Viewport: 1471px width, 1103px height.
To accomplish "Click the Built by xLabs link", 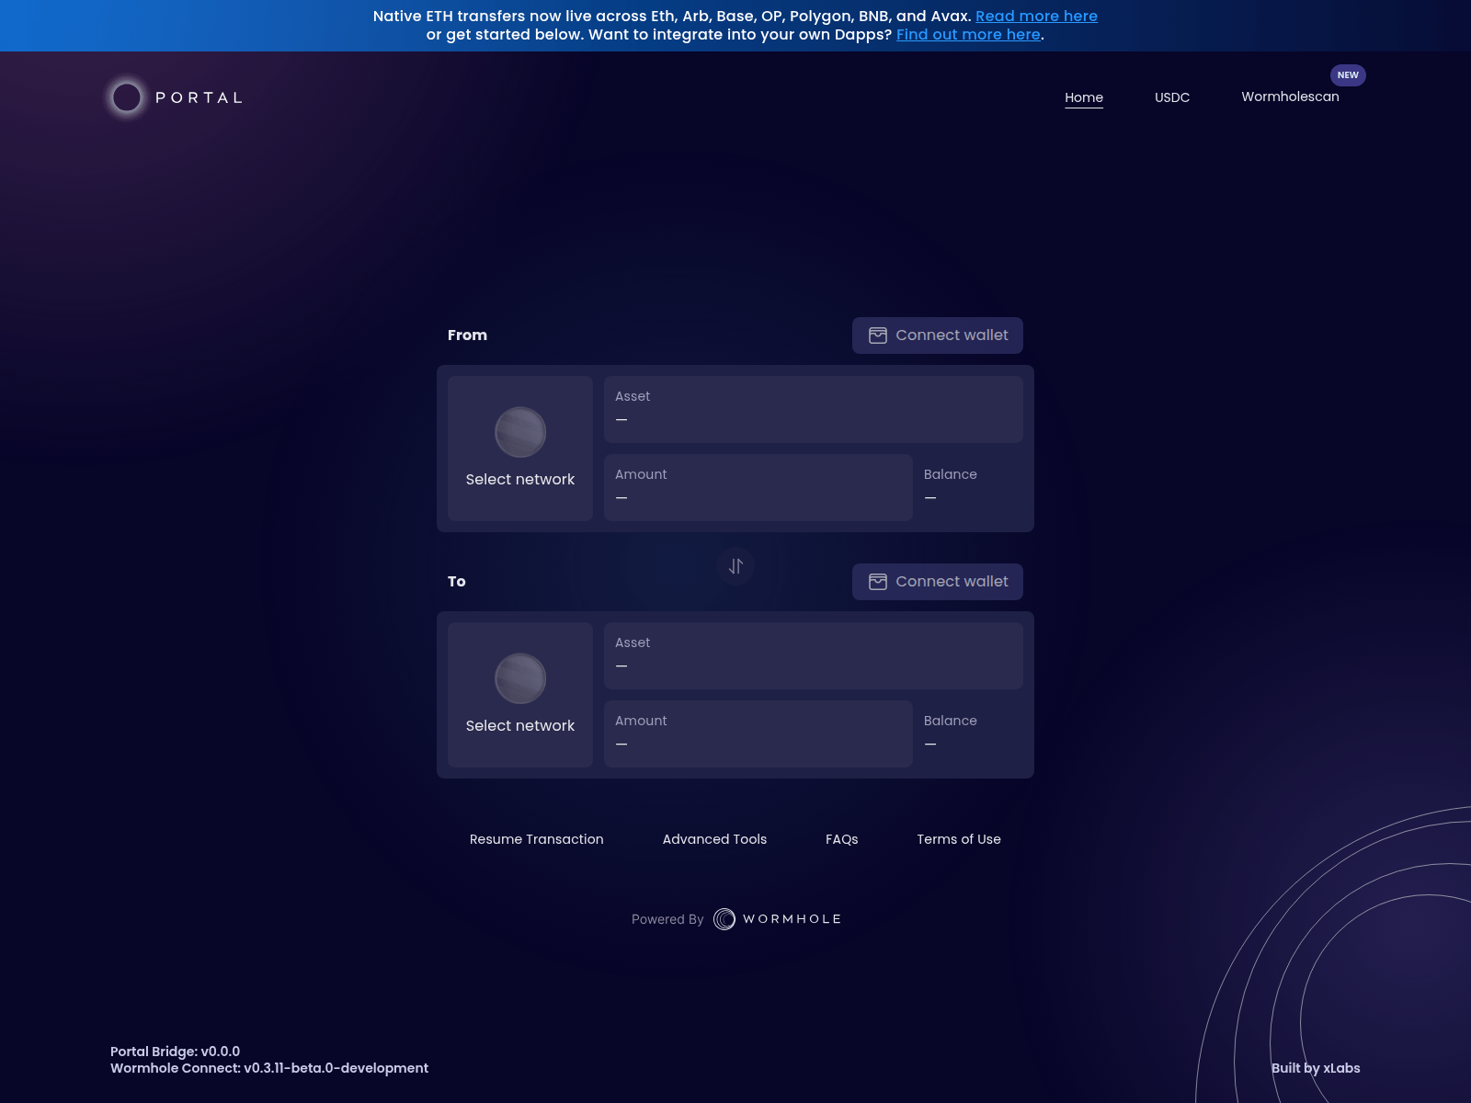I will tap(1316, 1068).
